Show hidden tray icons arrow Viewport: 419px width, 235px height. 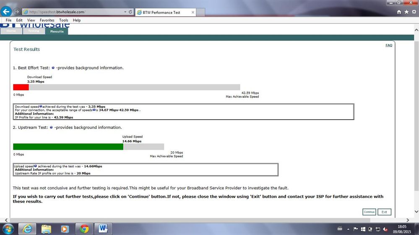[348, 229]
